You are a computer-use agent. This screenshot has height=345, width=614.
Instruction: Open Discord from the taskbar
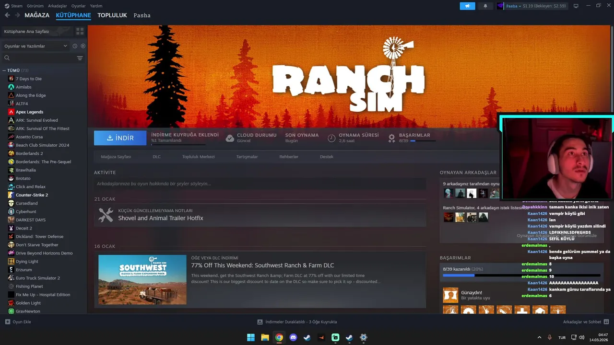(293, 337)
